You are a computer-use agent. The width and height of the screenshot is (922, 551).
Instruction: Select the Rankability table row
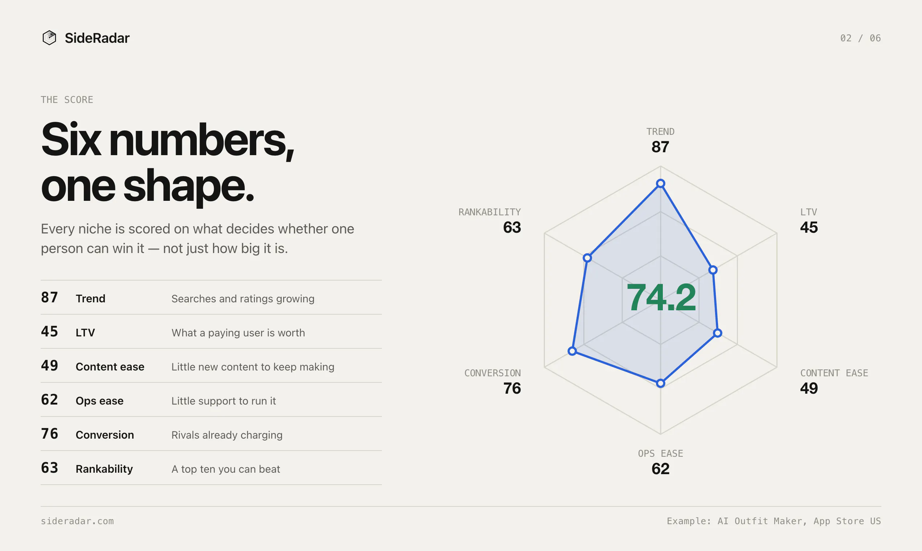[x=211, y=468]
